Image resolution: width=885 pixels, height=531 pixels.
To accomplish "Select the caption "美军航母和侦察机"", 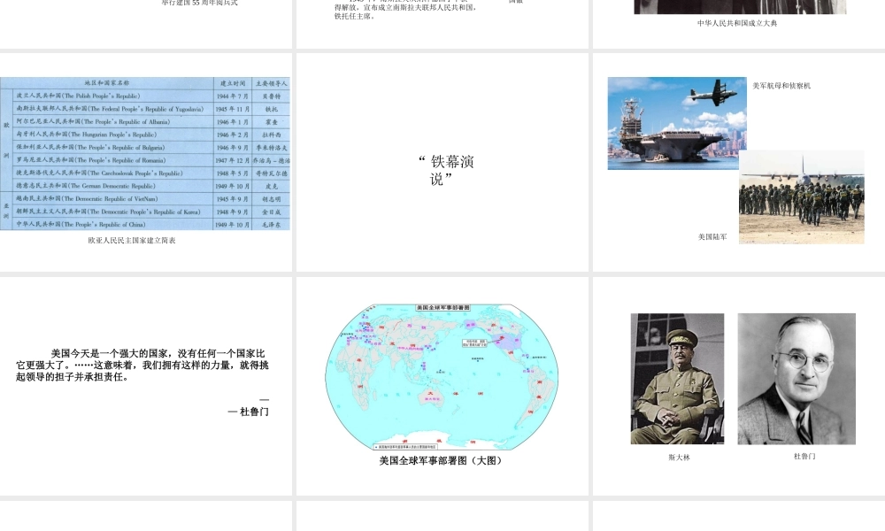I will click(781, 86).
